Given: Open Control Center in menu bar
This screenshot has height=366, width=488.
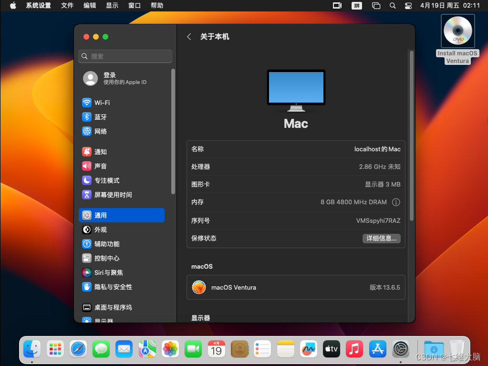Looking at the screenshot, I should pos(408,6).
